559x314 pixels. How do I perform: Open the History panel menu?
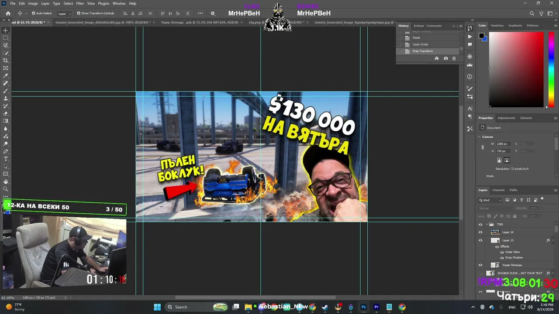[460, 26]
